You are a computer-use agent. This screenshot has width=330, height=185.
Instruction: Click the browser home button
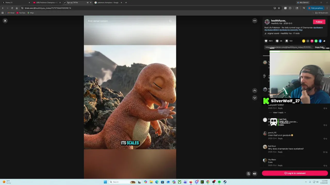pyautogui.click(x=17, y=8)
